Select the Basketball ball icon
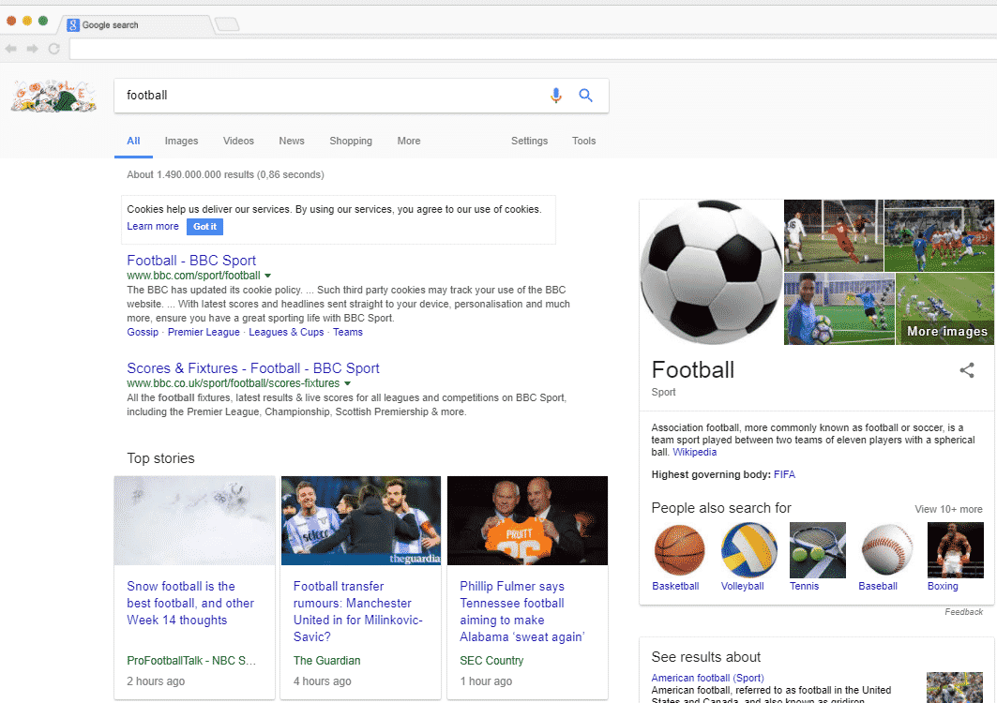Viewport: 997px width, 703px height. (679, 550)
